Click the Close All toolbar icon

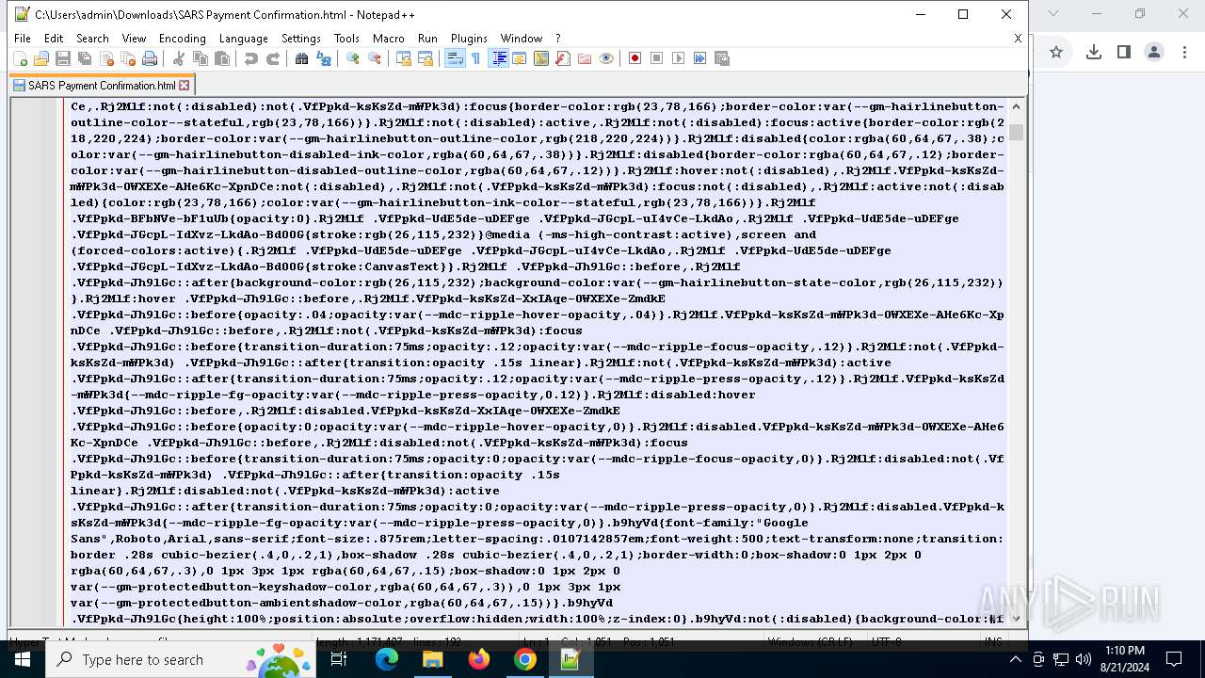tap(128, 58)
